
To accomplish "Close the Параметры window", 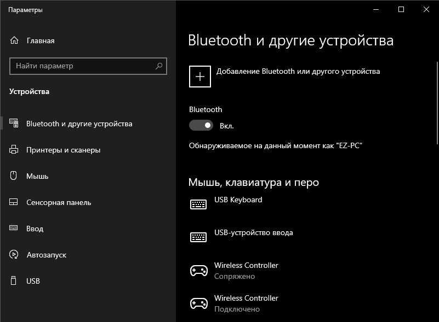I will [426, 9].
